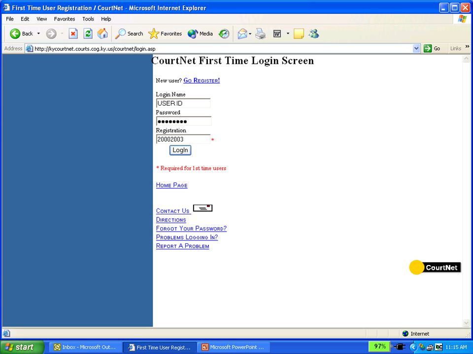Go to the browser Home icon

point(102,34)
